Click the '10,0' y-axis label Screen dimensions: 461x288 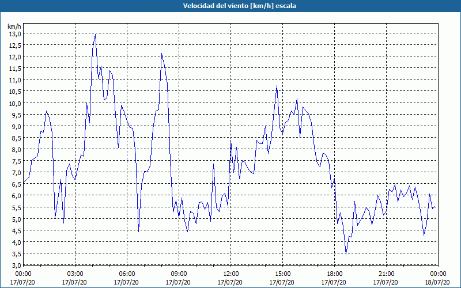(15, 103)
